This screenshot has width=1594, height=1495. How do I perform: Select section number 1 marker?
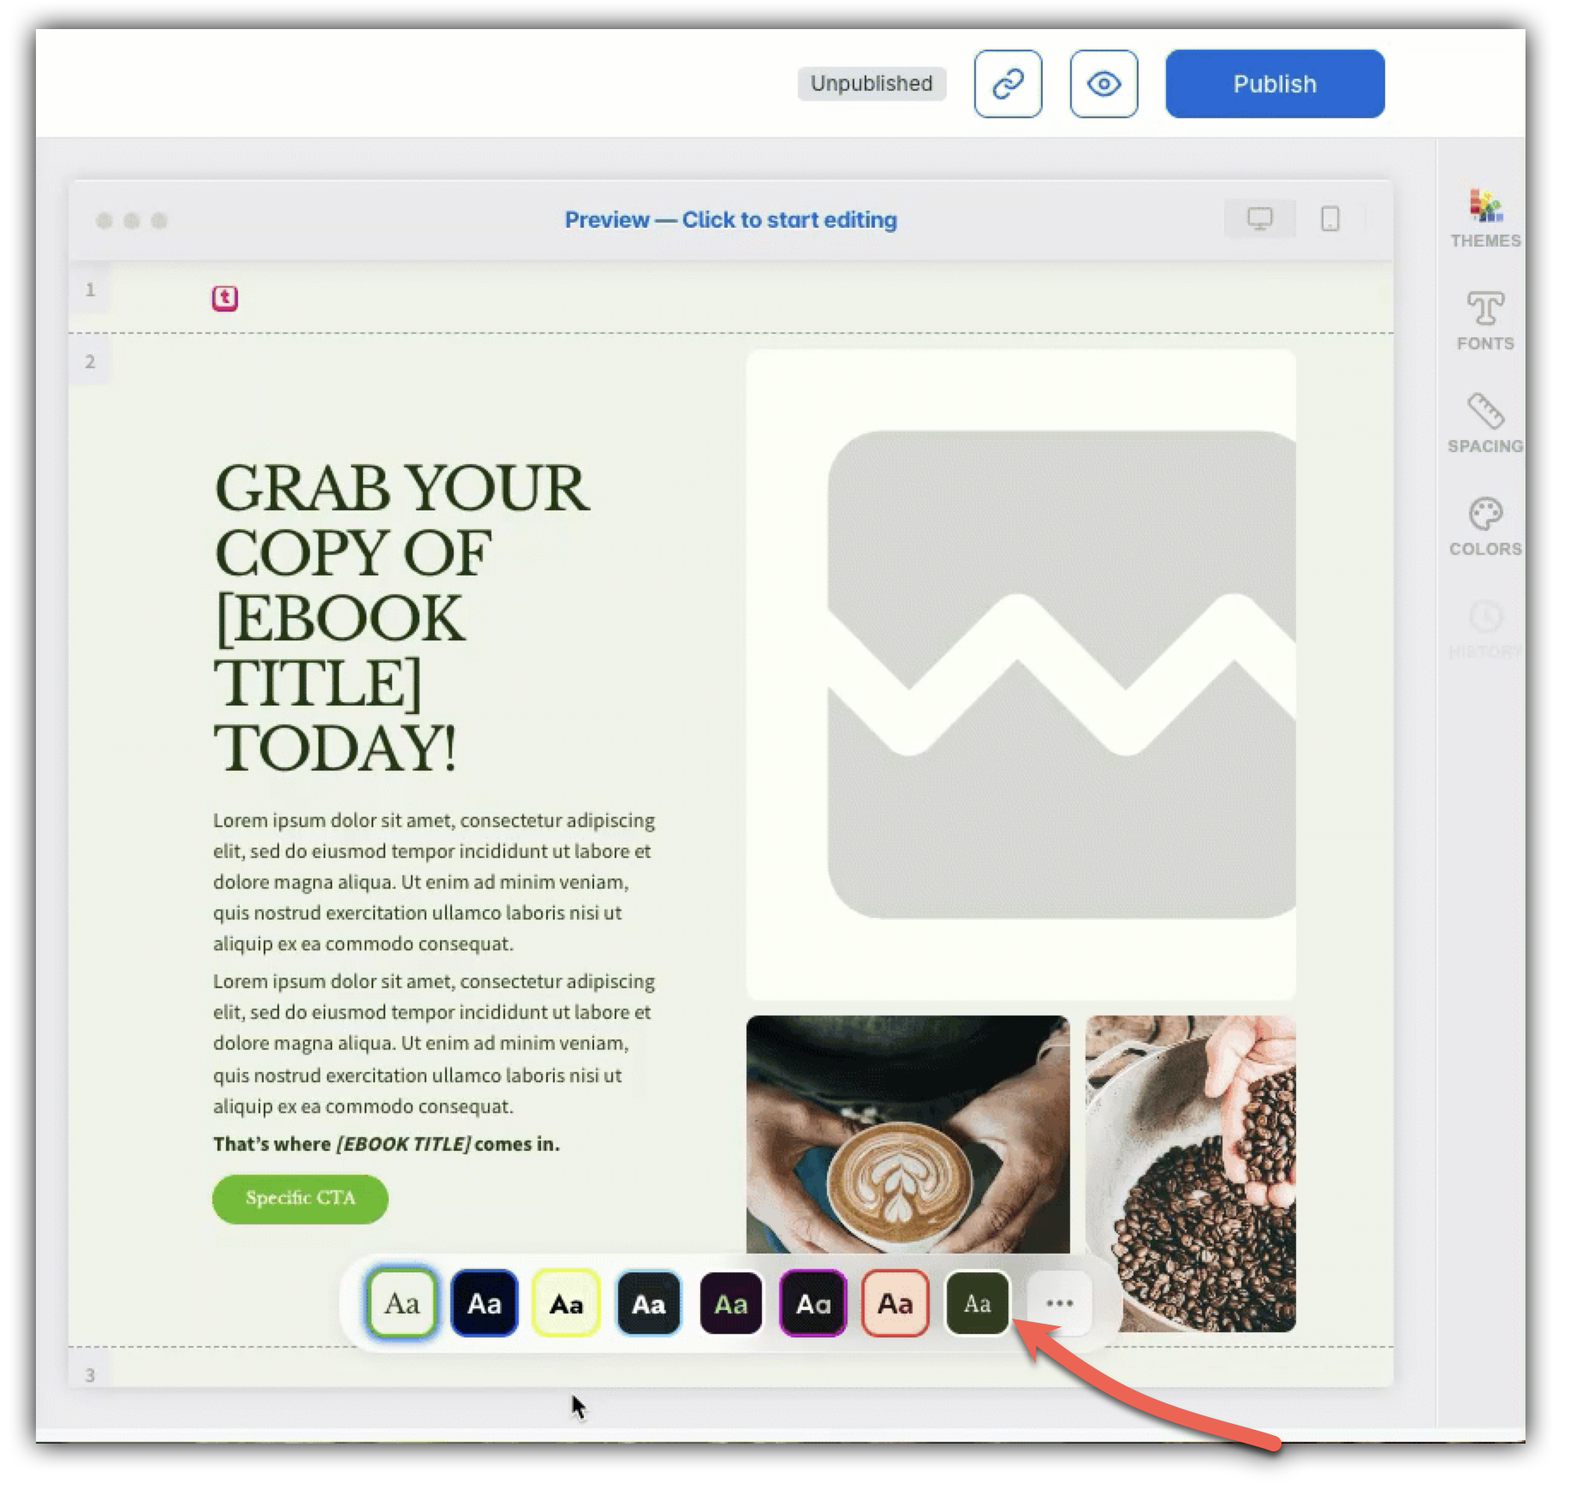click(x=90, y=290)
